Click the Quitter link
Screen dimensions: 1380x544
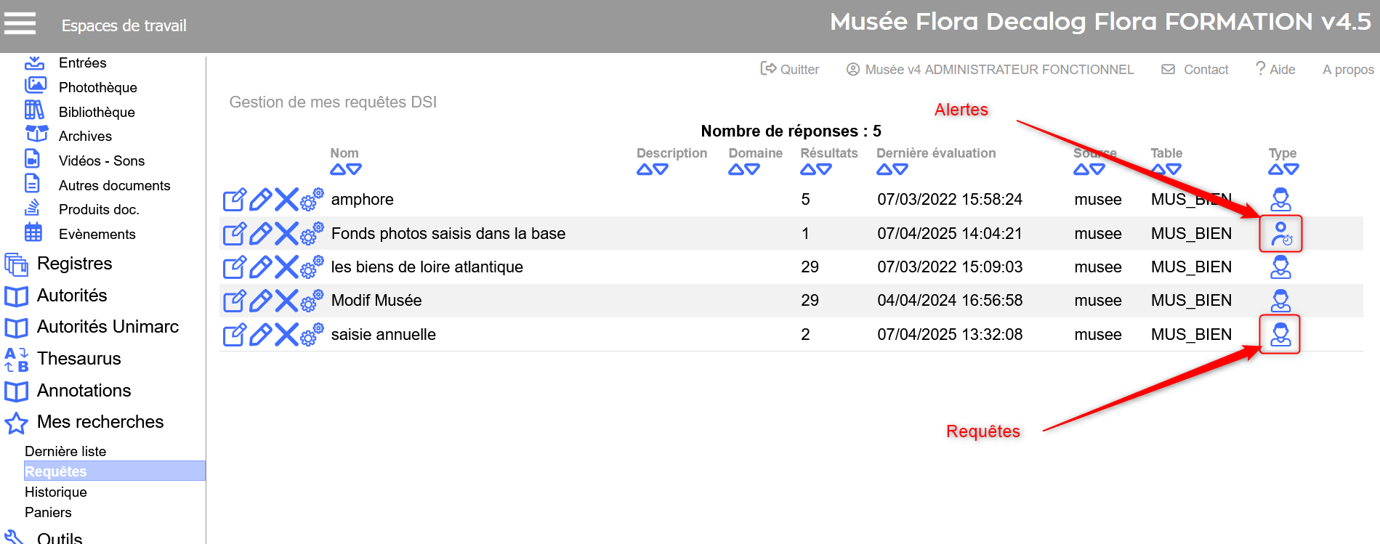coord(790,70)
